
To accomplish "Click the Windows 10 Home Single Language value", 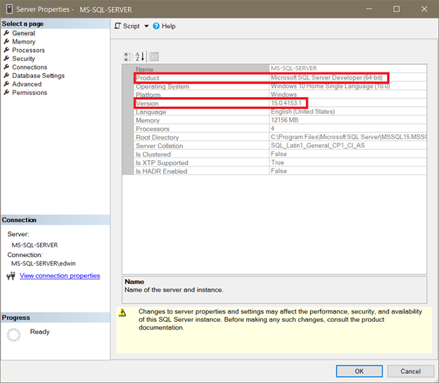I will [330, 86].
